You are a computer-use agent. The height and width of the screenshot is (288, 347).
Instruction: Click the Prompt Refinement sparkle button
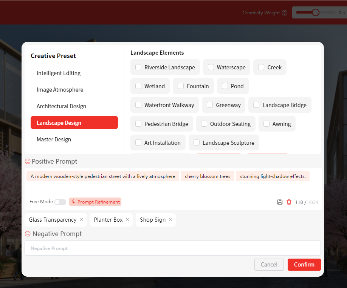coord(95,202)
